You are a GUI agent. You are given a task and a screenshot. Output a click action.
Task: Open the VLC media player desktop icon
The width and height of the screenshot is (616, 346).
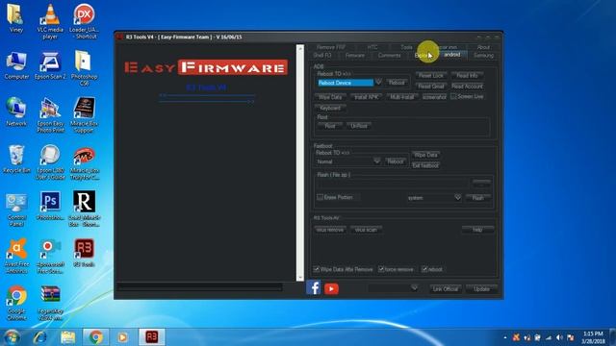pyautogui.click(x=50, y=21)
